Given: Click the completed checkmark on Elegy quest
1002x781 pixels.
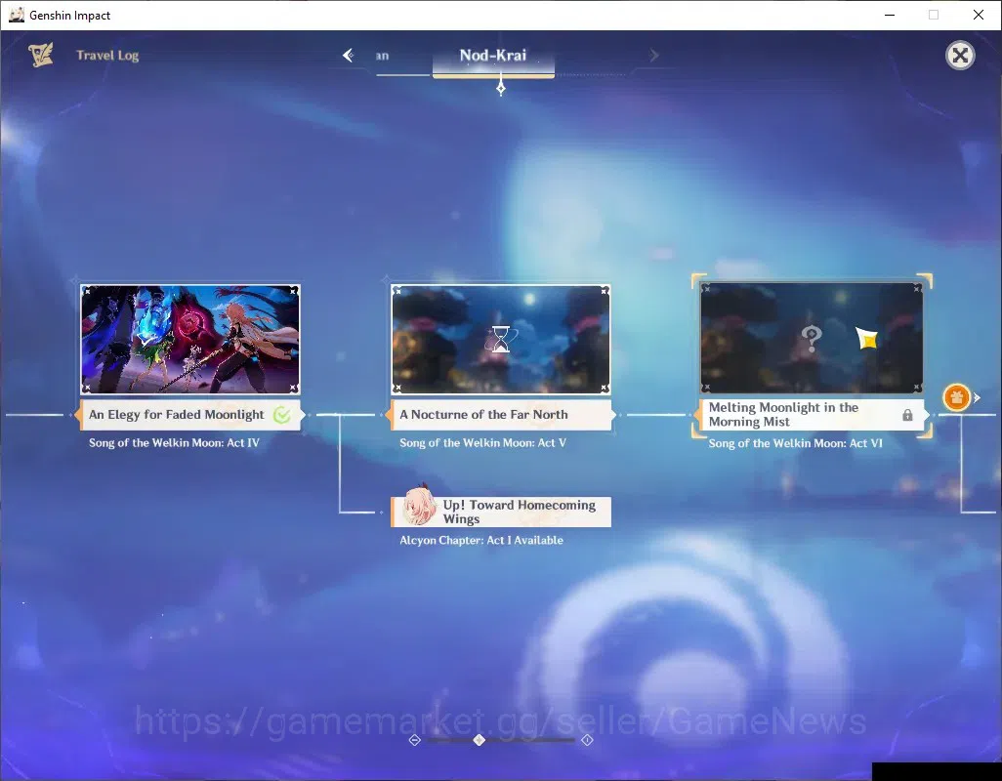Looking at the screenshot, I should click(x=282, y=415).
